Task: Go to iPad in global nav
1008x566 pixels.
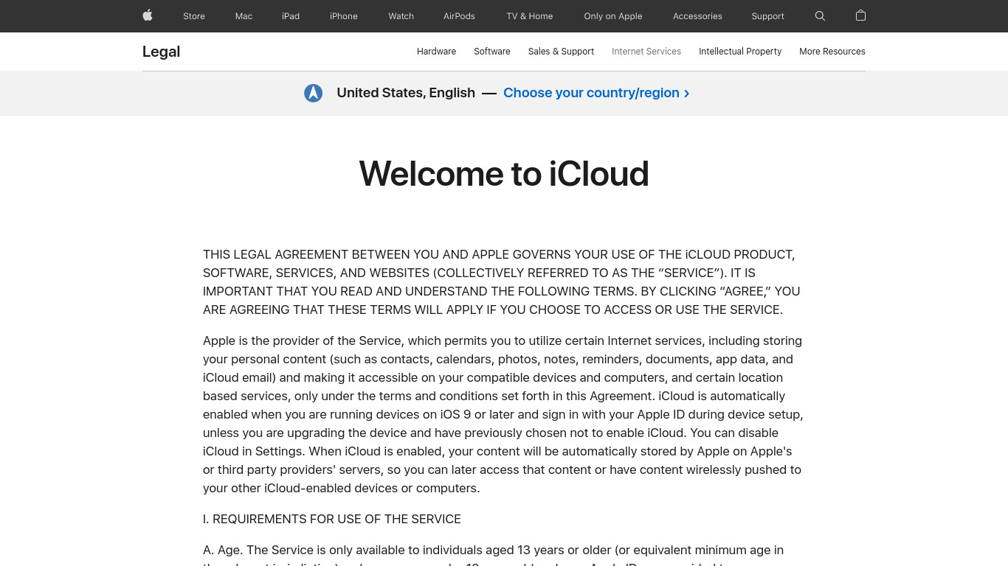Action: tap(291, 16)
